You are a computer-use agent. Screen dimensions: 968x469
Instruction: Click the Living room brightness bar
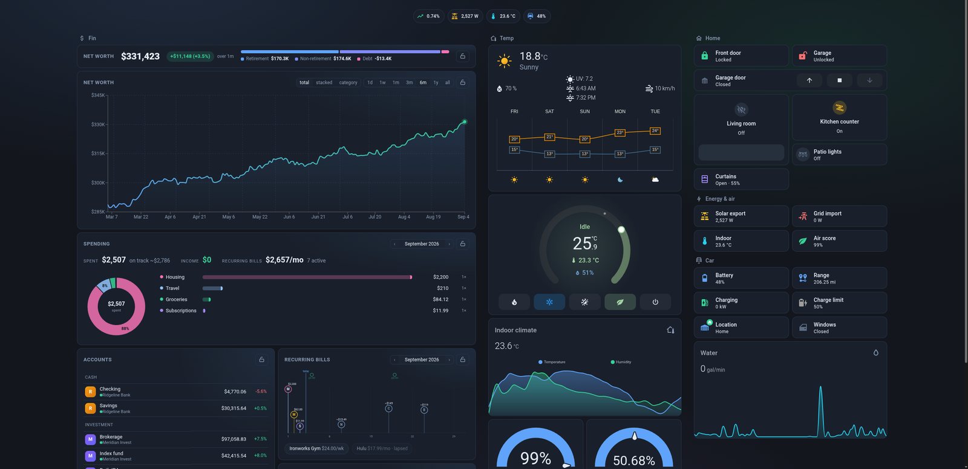click(741, 152)
